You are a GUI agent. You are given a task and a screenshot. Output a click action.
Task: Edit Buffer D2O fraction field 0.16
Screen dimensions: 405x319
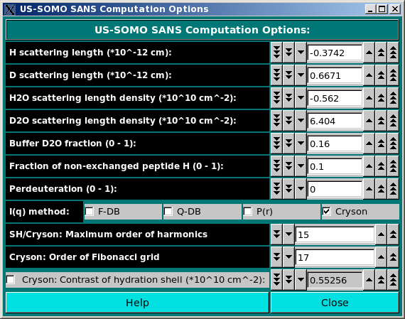tap(335, 144)
